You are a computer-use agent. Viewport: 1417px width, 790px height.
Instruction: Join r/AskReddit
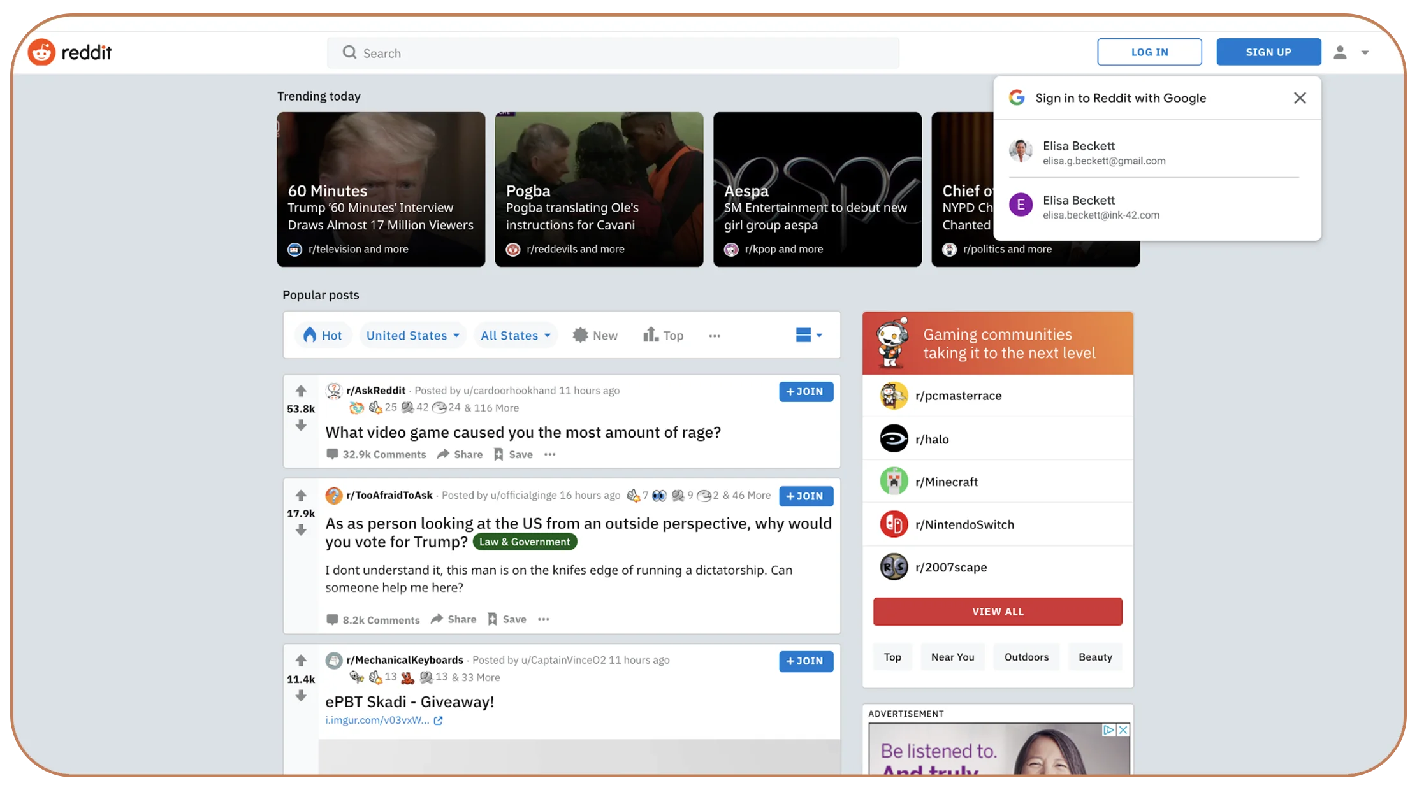(x=806, y=391)
